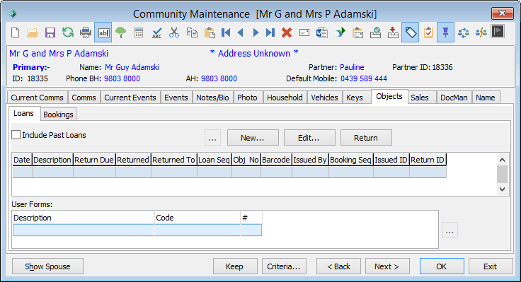The width and height of the screenshot is (521, 282).
Task: Click the Return Due column header
Action: 94,160
